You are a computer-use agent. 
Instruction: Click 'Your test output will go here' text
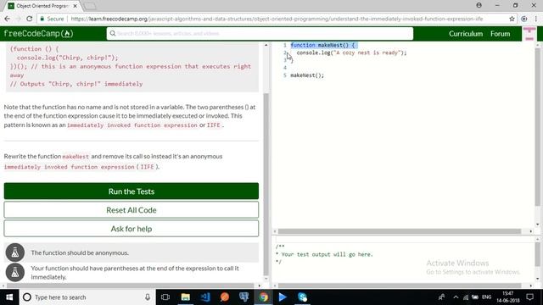pos(327,254)
